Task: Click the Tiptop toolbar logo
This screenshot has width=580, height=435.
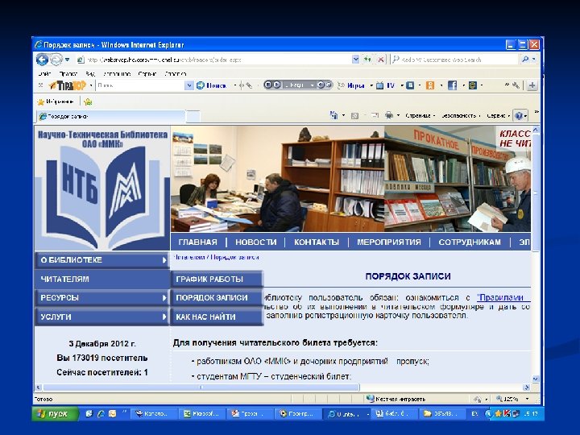Action: point(68,85)
